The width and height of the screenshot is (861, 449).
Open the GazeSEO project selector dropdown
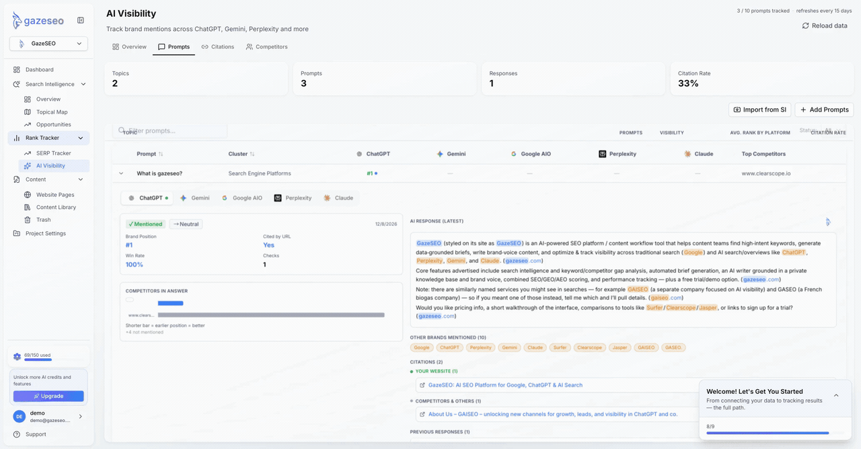click(48, 44)
